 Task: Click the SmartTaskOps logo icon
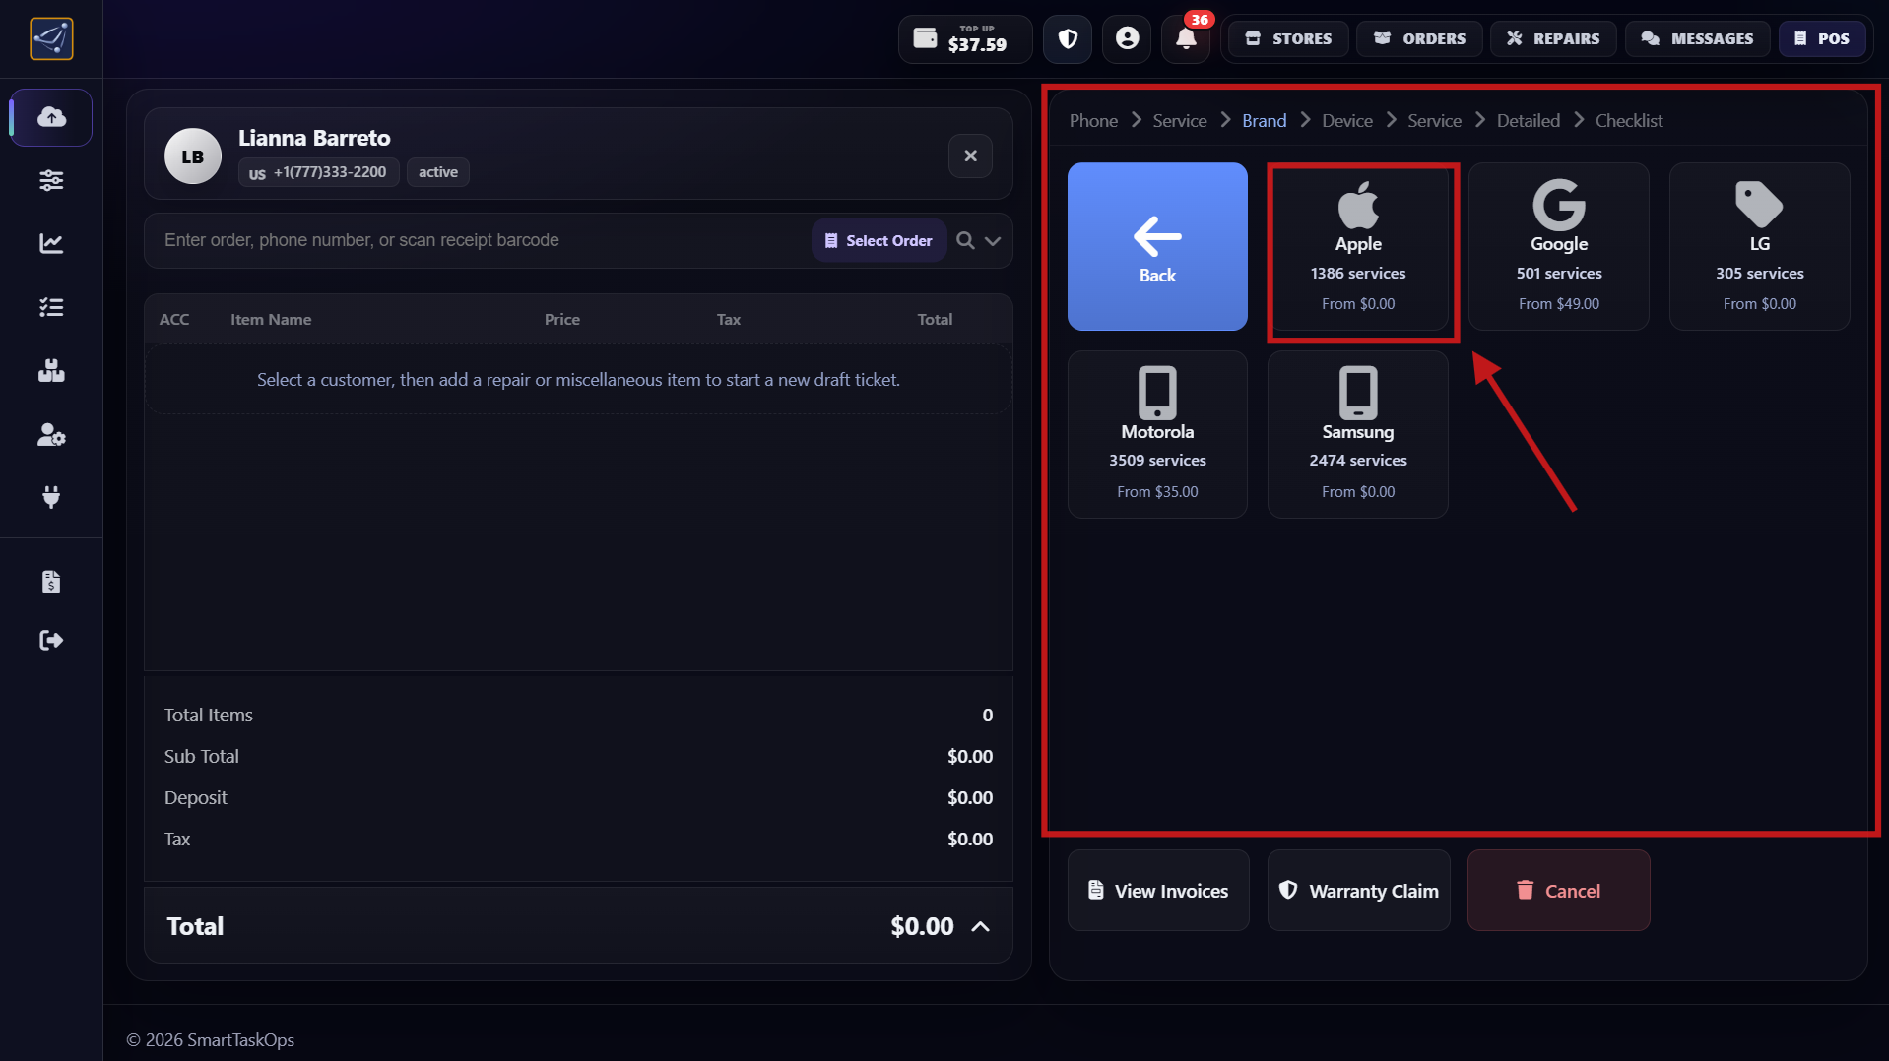point(51,39)
